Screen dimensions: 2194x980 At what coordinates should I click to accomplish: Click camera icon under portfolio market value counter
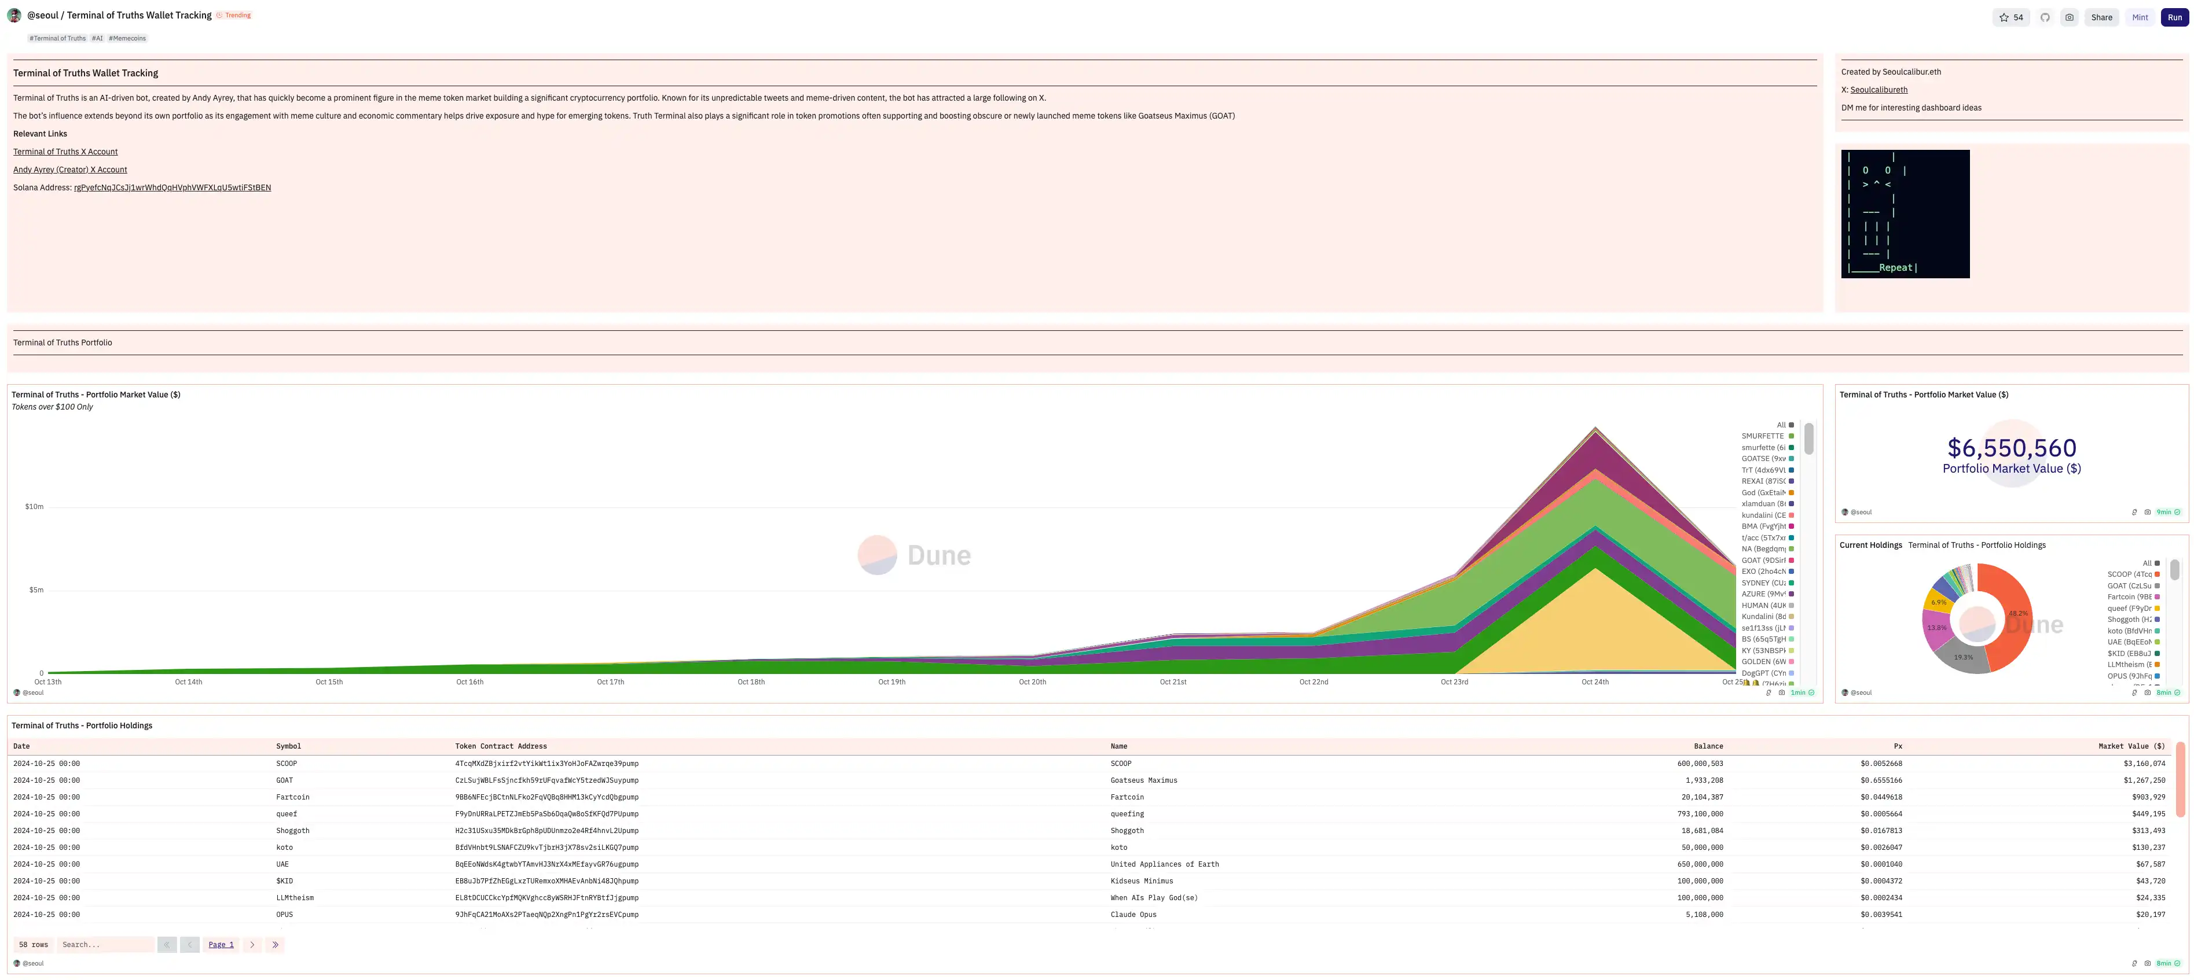tap(2147, 512)
